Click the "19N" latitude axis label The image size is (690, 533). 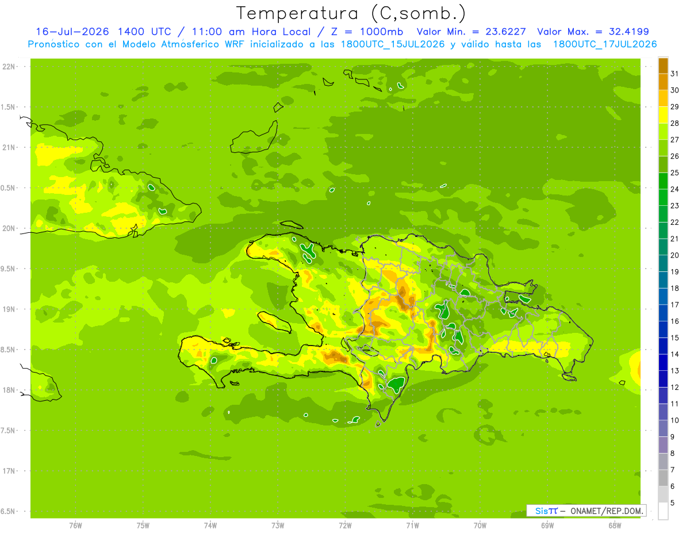point(10,309)
